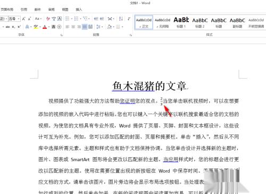Apply a numbered list

click(76, 19)
